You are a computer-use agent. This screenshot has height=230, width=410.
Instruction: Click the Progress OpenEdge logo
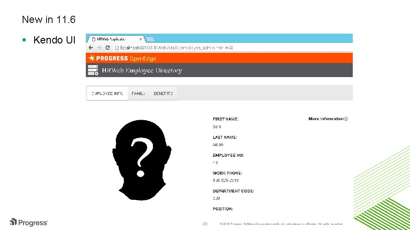pyautogui.click(x=122, y=58)
